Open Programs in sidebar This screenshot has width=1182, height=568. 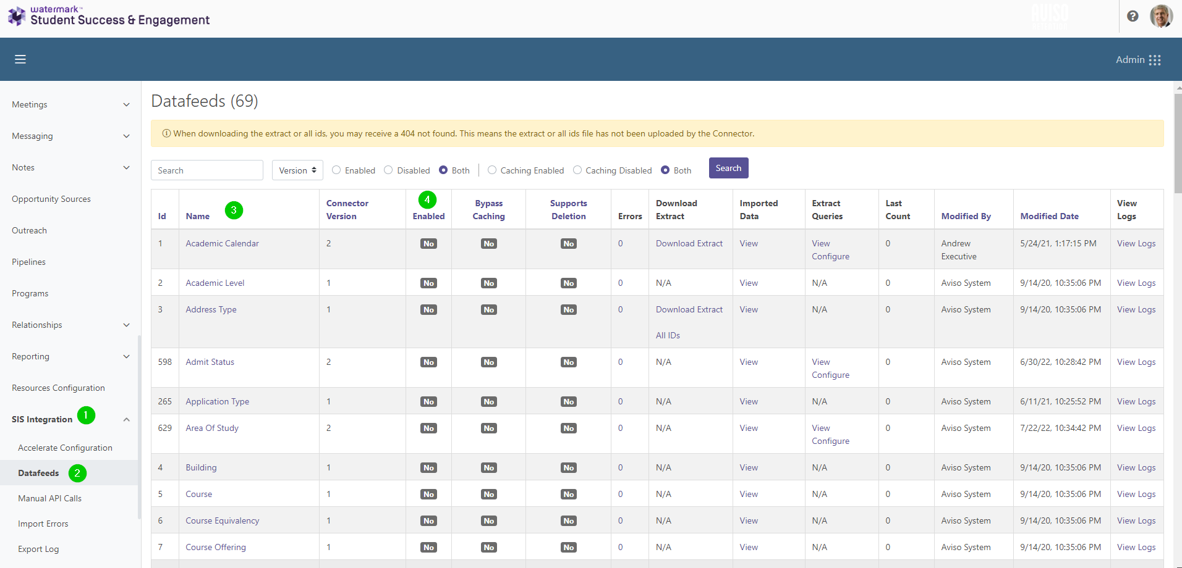click(x=30, y=293)
